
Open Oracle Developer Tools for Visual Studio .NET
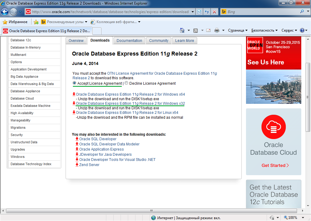118,160
